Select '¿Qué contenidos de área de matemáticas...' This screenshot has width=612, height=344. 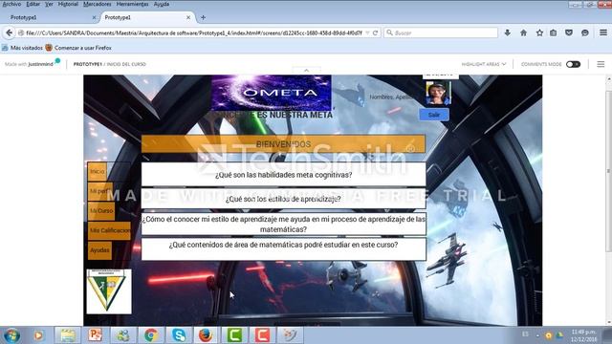[x=283, y=248]
